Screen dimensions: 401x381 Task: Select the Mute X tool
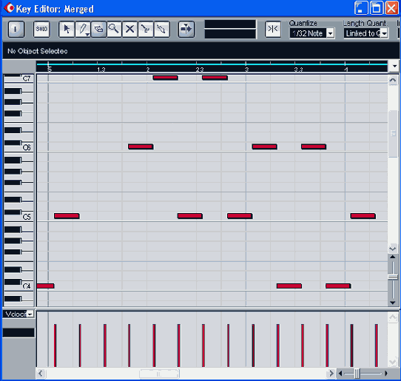130,29
